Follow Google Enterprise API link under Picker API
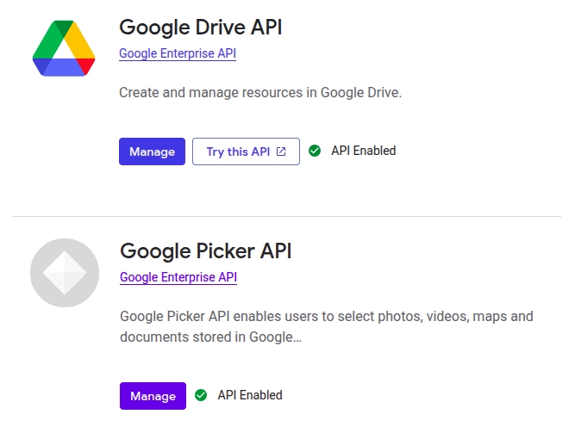This screenshot has height=439, width=575. (x=178, y=277)
